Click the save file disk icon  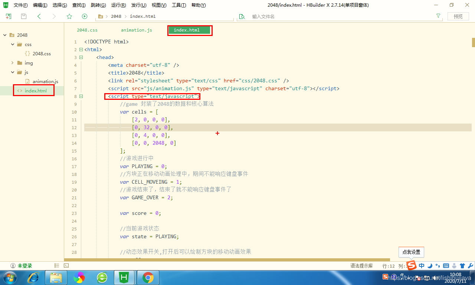tap(24, 16)
